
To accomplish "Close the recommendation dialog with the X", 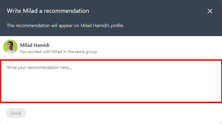I will pos(210,11).
